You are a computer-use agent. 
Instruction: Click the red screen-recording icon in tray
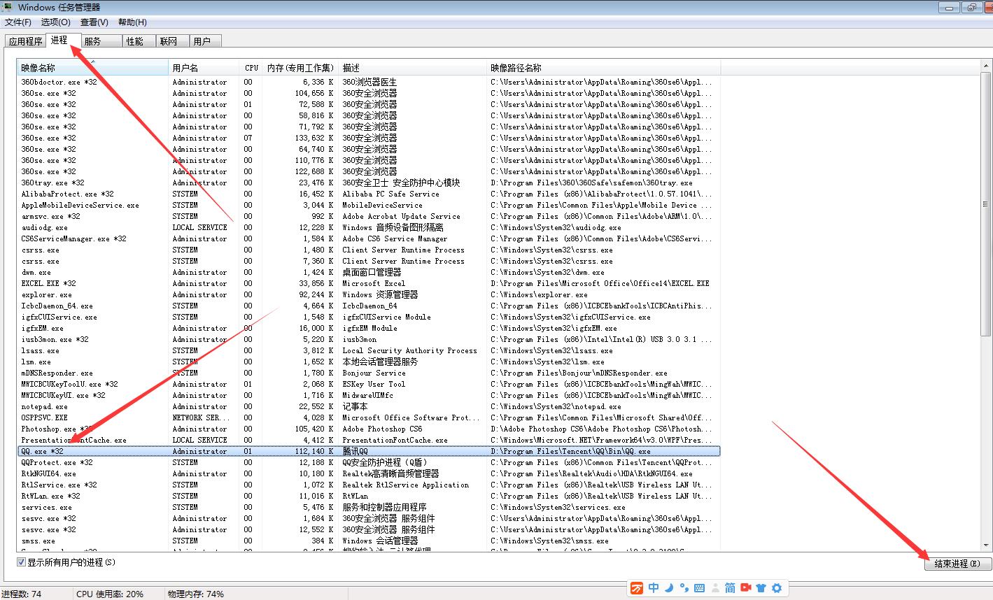(x=745, y=588)
